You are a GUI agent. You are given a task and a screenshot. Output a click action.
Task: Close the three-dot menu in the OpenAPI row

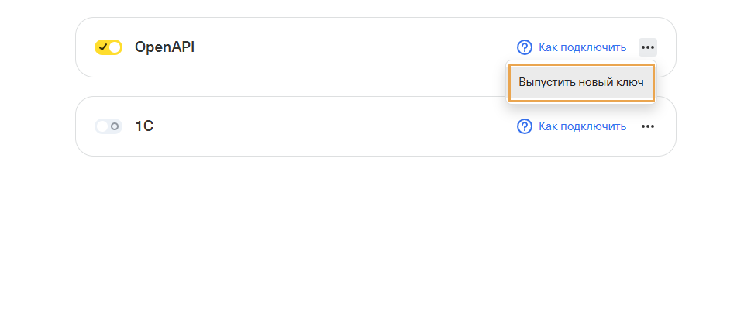click(648, 47)
